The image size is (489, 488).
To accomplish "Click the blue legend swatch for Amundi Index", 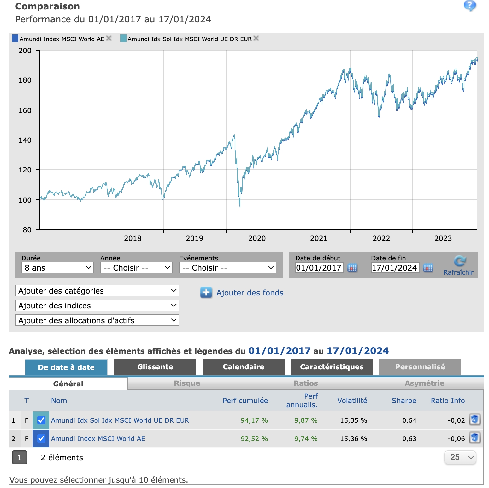I will coord(15,39).
